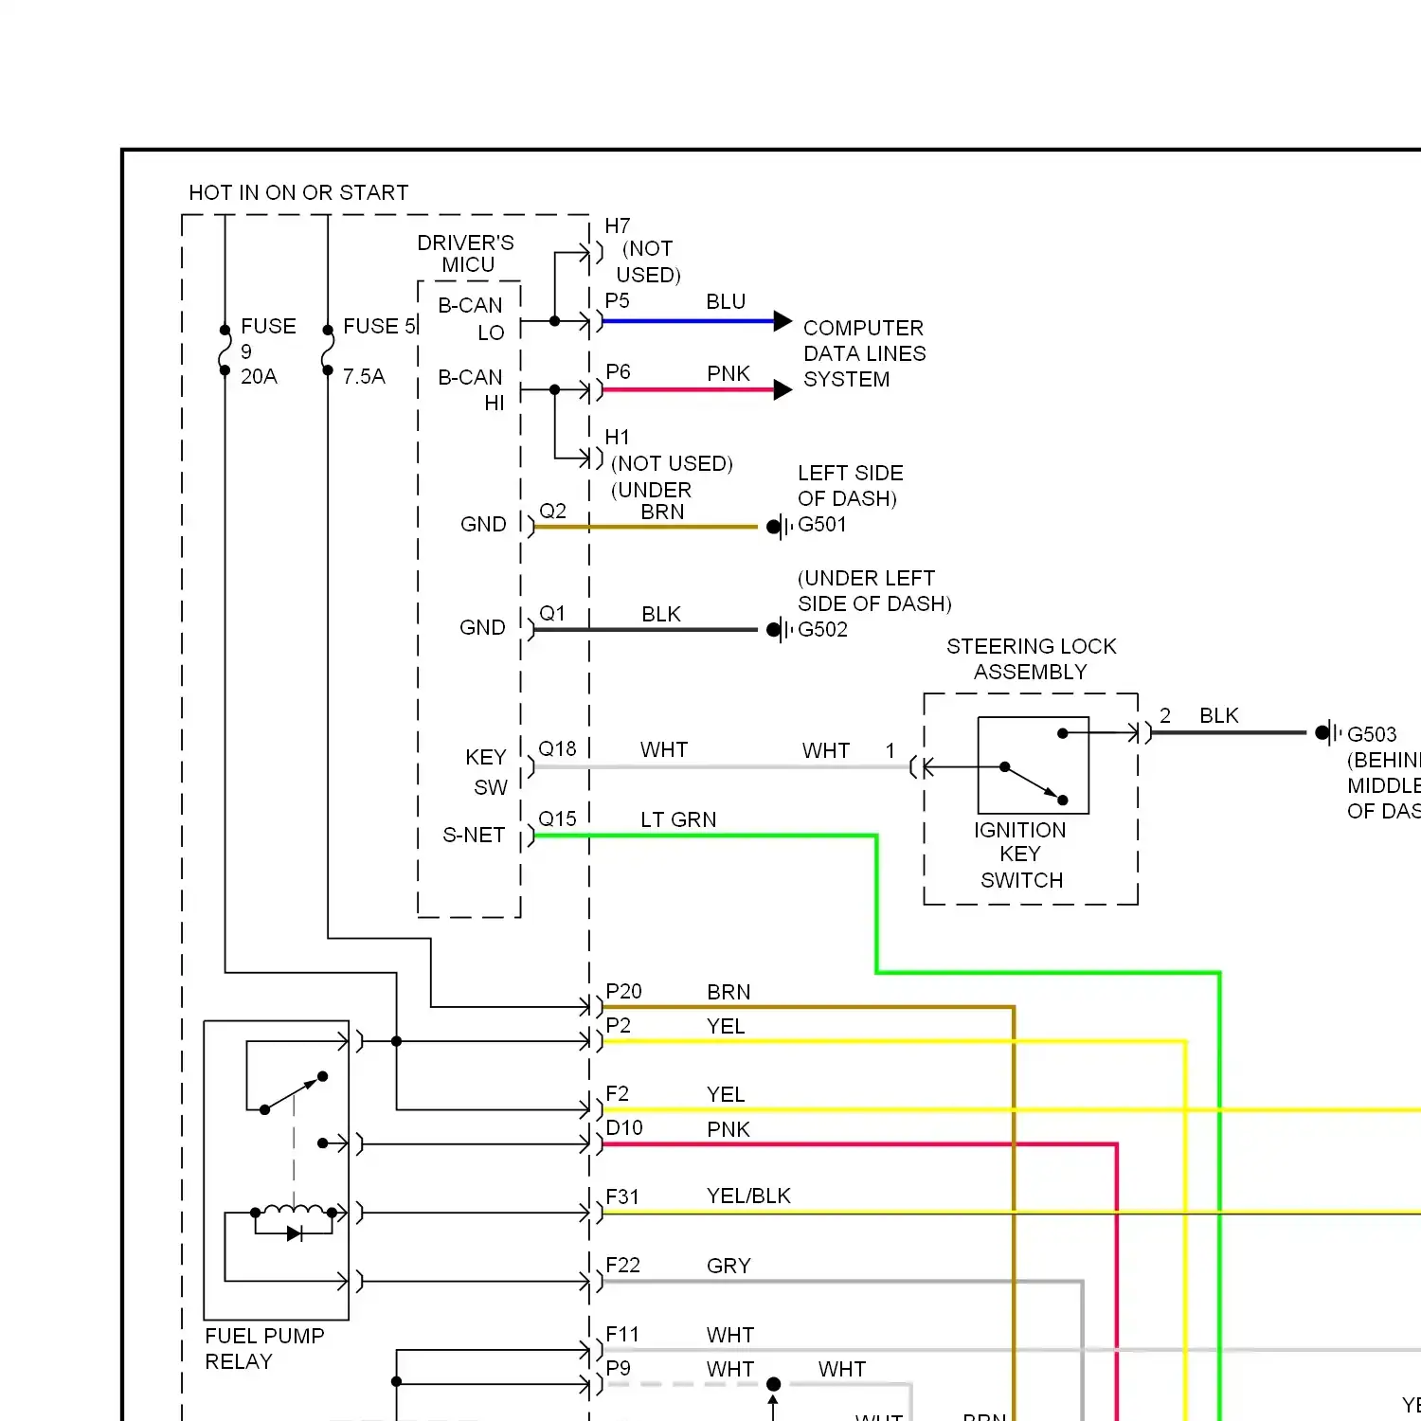Click the F31 connector pin label
The image size is (1421, 1421).
(x=622, y=1196)
